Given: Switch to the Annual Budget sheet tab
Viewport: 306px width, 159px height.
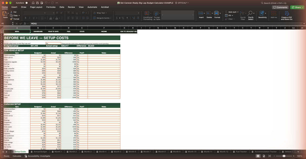Looking at the screenshot, I should pos(39,152).
